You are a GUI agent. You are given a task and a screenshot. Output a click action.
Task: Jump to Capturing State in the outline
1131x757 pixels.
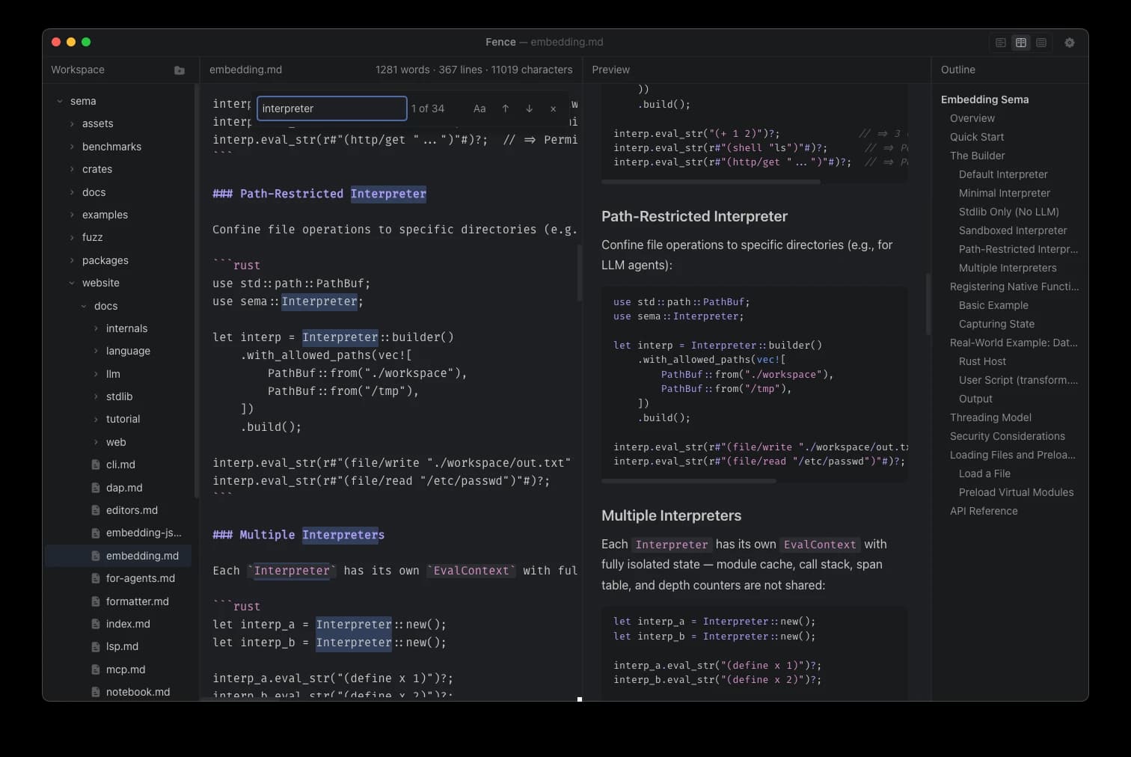pos(996,324)
